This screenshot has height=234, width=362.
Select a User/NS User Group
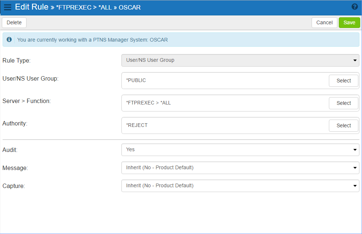point(344,81)
